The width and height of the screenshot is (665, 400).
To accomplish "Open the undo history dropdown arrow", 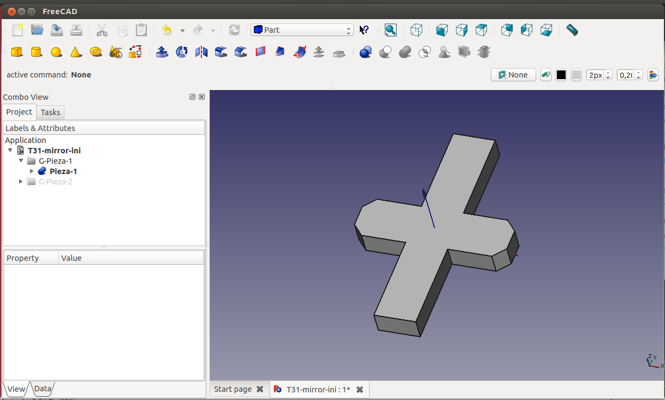I will point(182,31).
